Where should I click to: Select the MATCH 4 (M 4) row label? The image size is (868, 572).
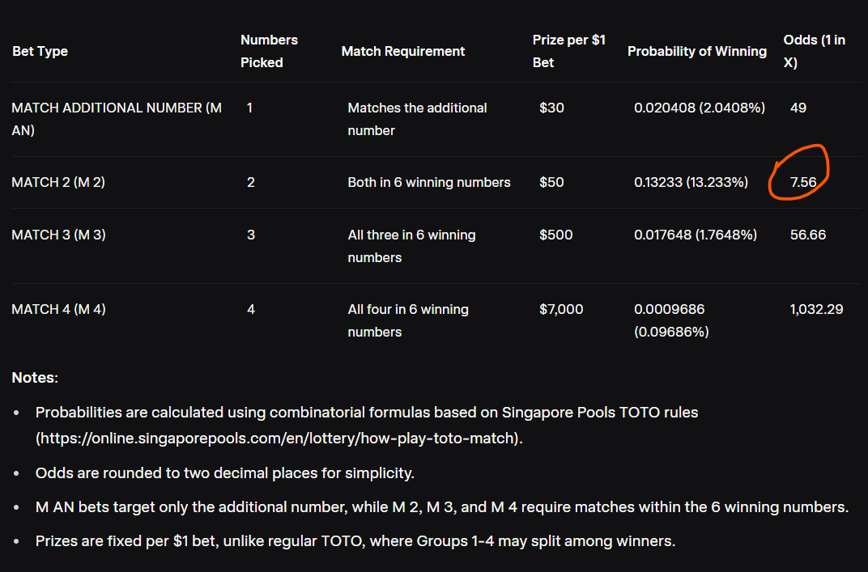tap(58, 309)
